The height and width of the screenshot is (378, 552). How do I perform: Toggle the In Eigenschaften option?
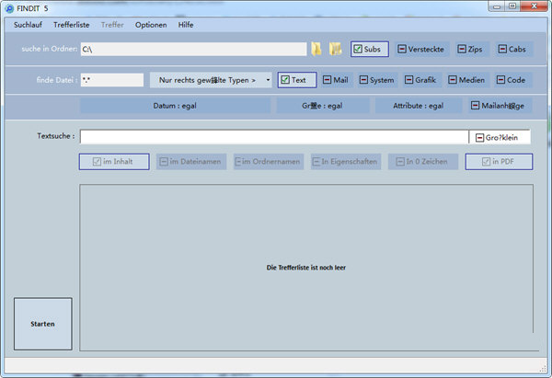tap(346, 162)
